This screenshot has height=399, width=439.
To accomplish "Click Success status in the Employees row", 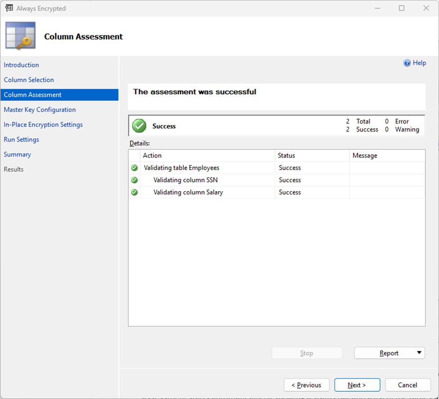I will click(290, 168).
